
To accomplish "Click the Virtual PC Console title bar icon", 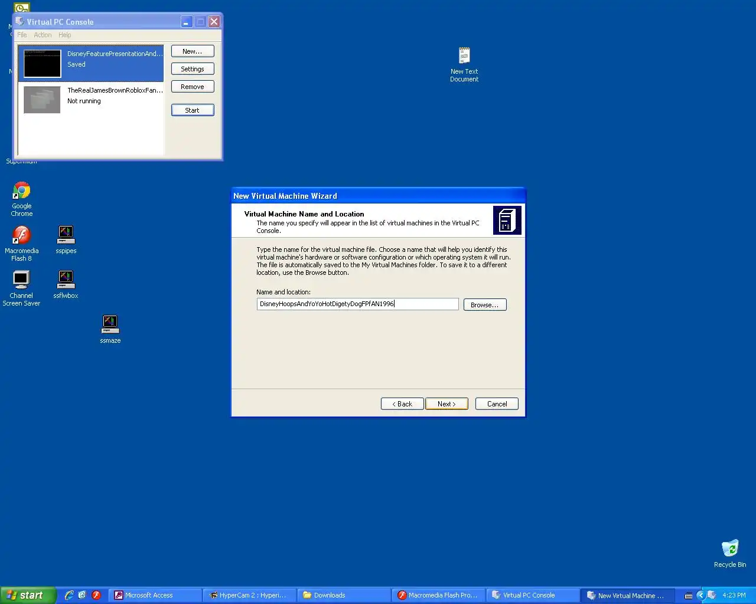I will (x=20, y=21).
